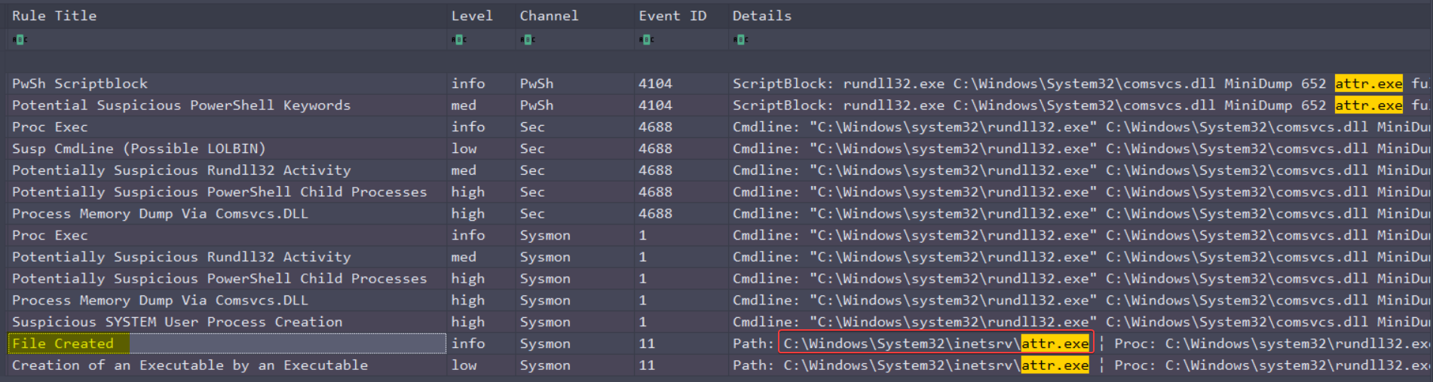Open the Details column filter icon
The width and height of the screenshot is (1433, 382).
741,39
